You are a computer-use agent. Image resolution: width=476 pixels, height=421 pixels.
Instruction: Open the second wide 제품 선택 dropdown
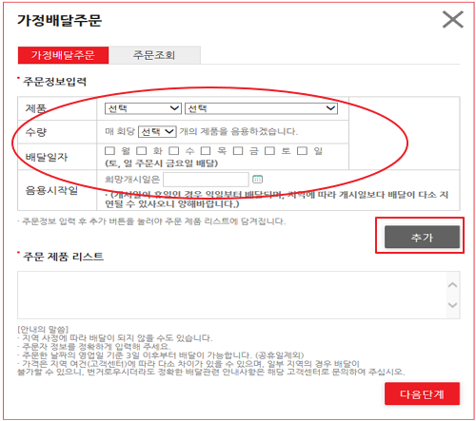pos(261,108)
